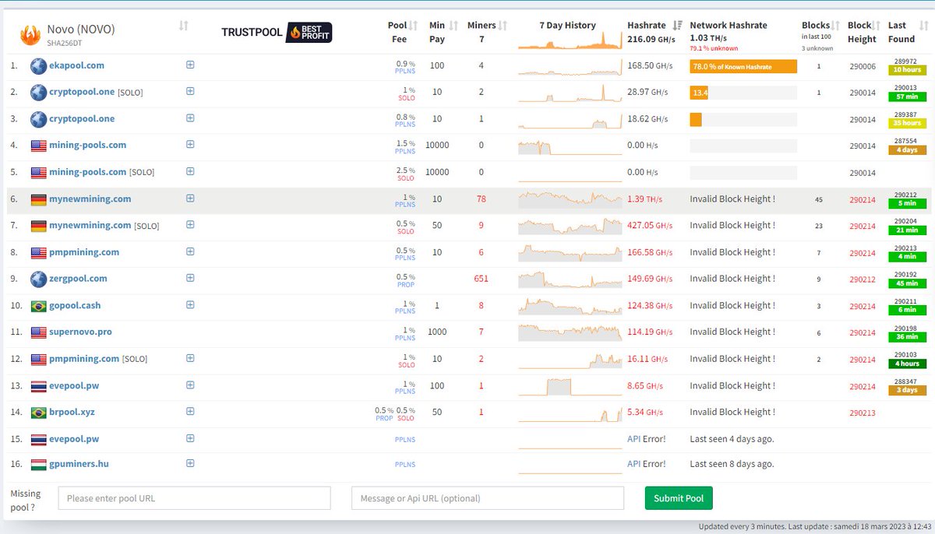The width and height of the screenshot is (935, 534).
Task: Click the 4 hours last found badge
Action: 907,364
